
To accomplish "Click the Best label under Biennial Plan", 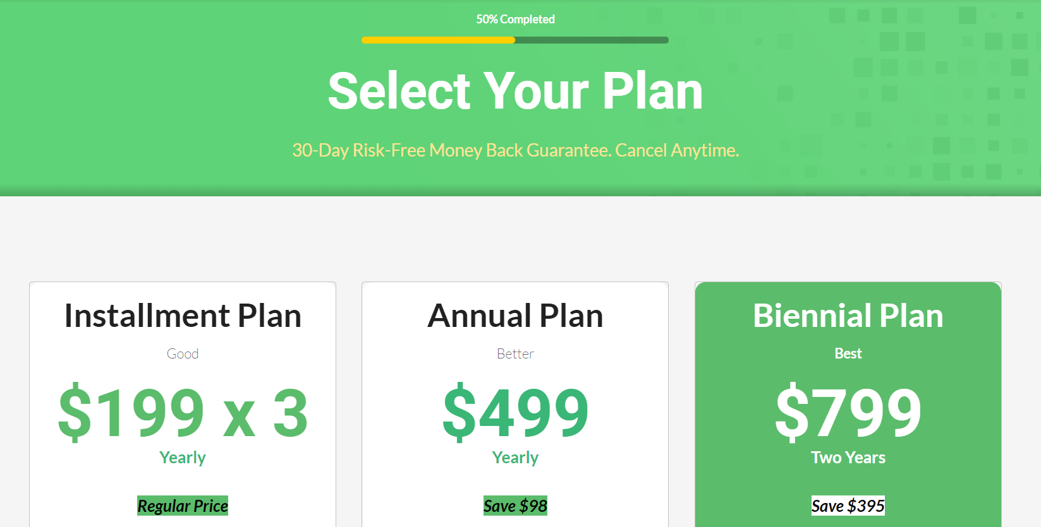I will (848, 353).
